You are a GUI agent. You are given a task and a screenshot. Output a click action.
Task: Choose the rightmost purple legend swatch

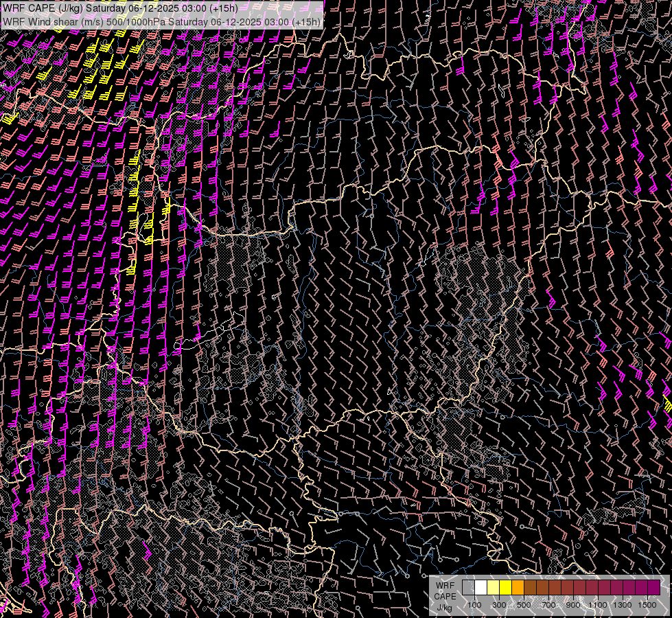[x=653, y=587]
